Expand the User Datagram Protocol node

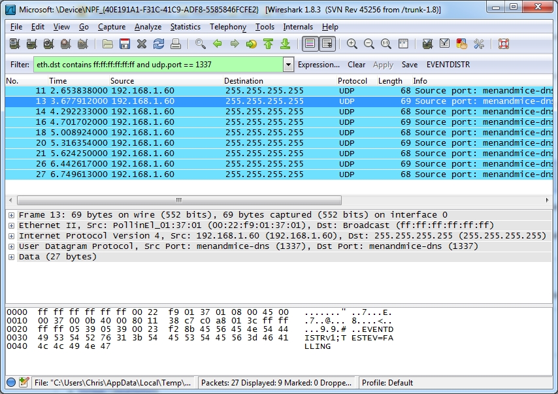tap(11, 246)
